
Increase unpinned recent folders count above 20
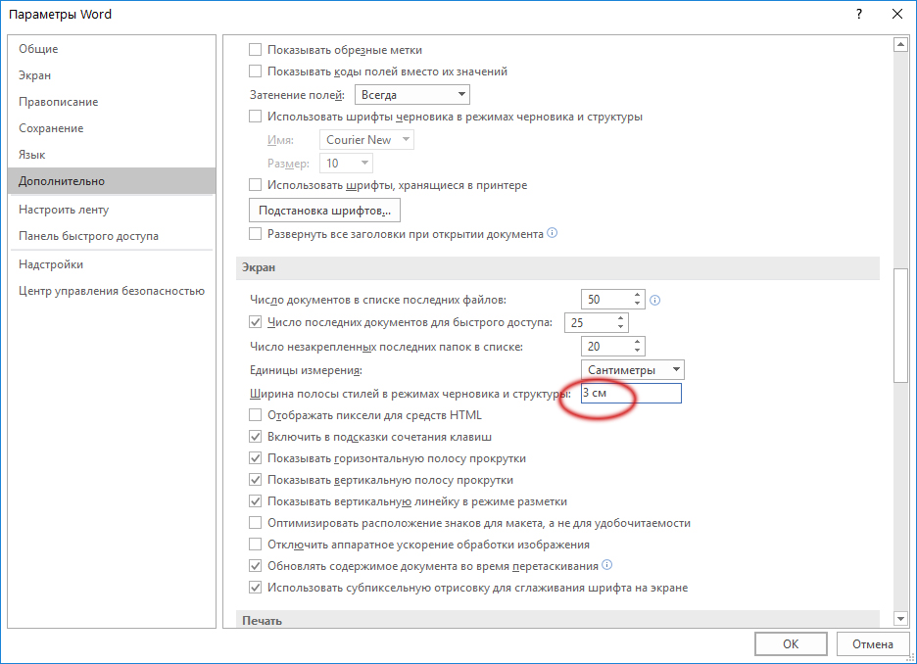point(637,342)
